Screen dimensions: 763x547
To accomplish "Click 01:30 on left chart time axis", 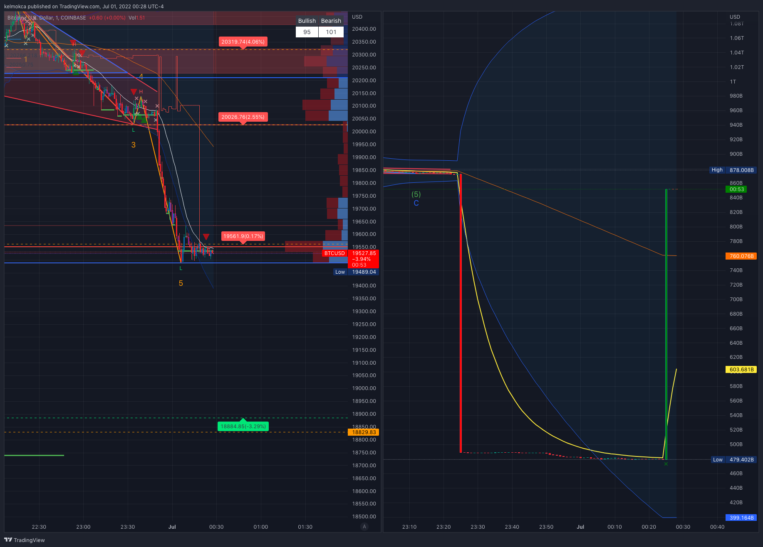I will point(305,527).
